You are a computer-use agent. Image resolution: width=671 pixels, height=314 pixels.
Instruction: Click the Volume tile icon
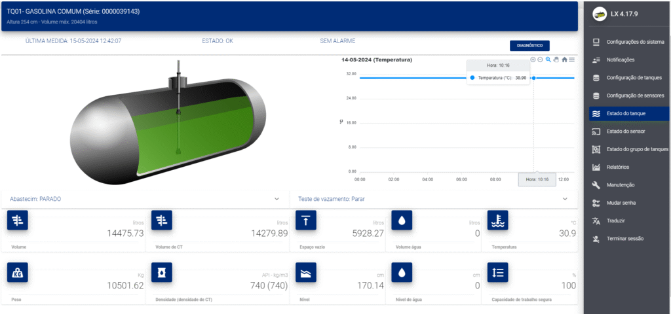17,221
